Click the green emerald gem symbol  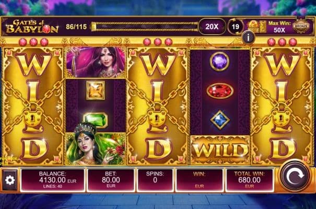pyautogui.click(x=96, y=120)
